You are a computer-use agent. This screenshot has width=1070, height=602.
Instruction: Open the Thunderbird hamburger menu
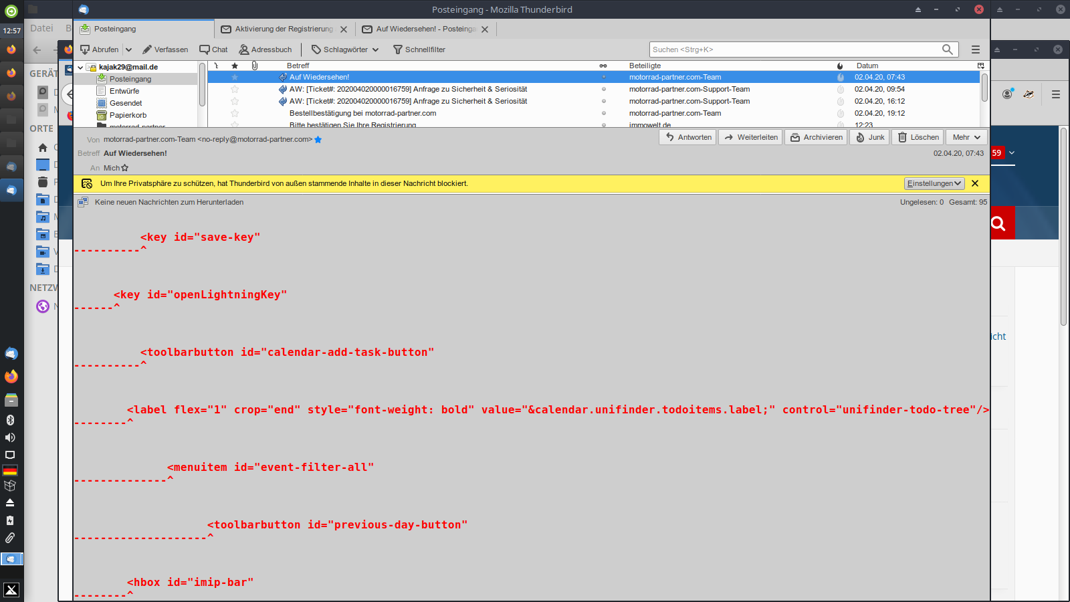click(x=976, y=49)
